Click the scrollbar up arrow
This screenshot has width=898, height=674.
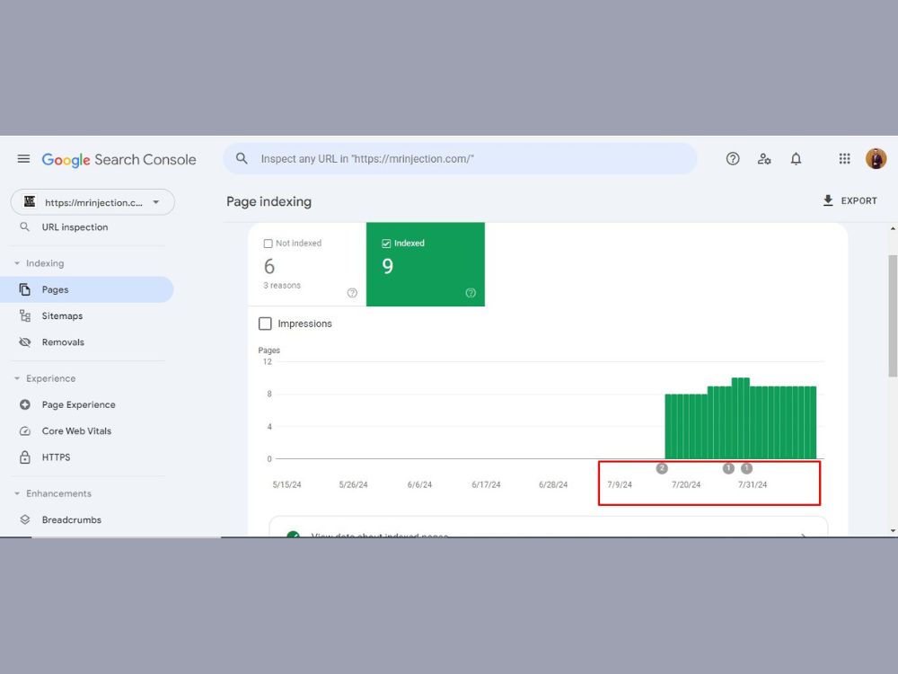(893, 228)
